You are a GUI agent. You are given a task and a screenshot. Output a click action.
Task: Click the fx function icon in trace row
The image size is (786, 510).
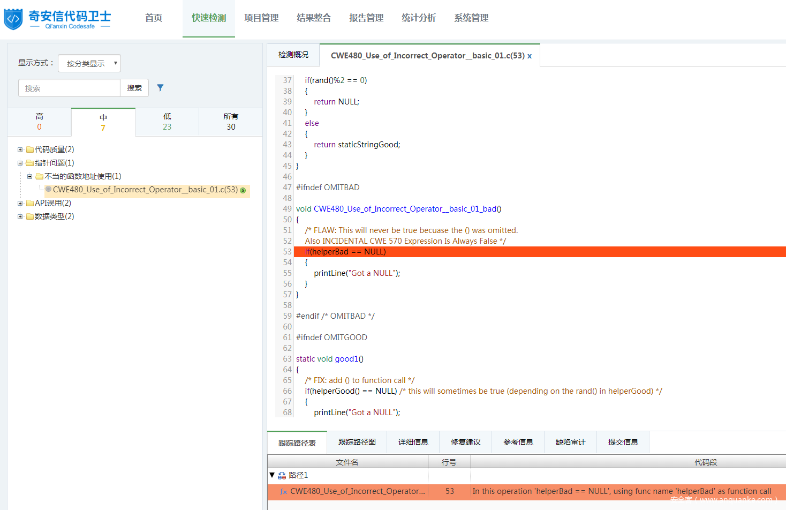[284, 491]
